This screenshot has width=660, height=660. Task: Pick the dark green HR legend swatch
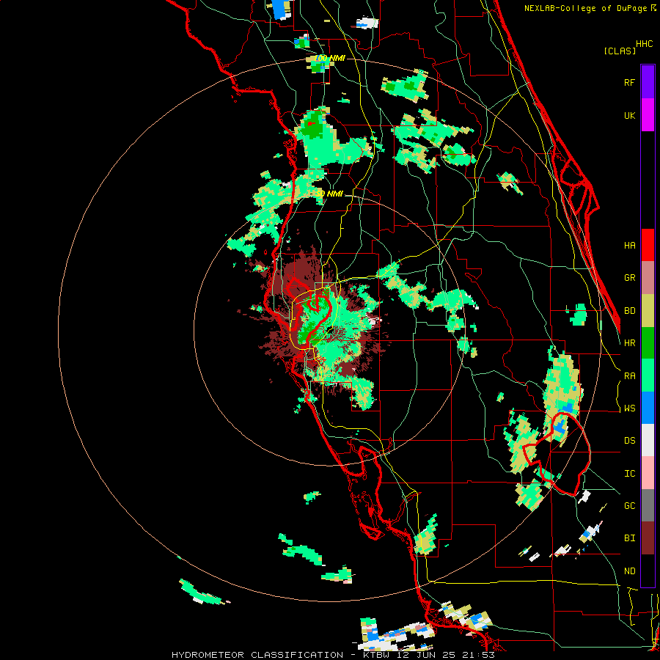[x=648, y=342]
